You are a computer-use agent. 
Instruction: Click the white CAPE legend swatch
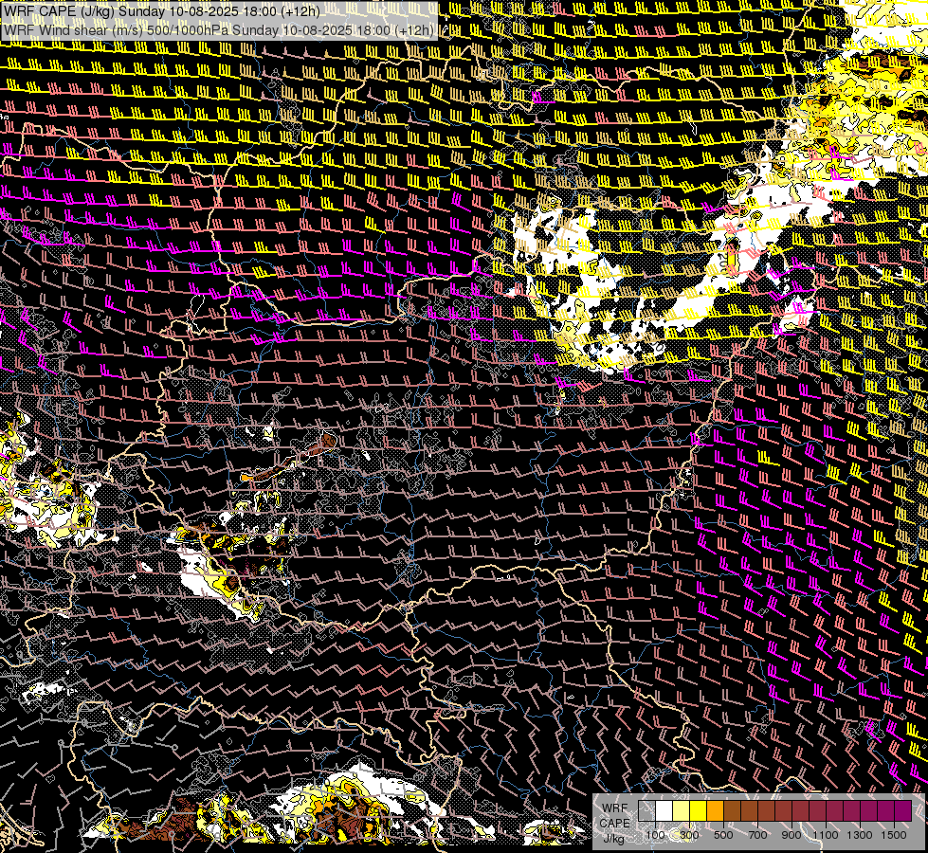click(664, 810)
